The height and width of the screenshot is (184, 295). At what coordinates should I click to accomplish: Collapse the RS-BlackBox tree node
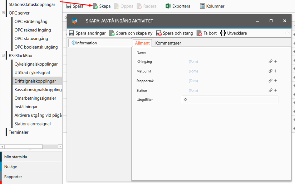tap(3, 56)
